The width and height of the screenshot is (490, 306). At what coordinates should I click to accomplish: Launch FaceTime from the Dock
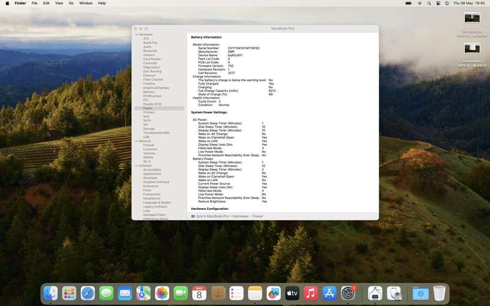click(x=181, y=294)
